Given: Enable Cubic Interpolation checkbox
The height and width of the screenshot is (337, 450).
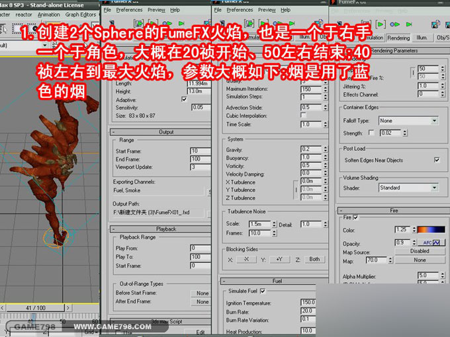Looking at the screenshot, I should 303,116.
